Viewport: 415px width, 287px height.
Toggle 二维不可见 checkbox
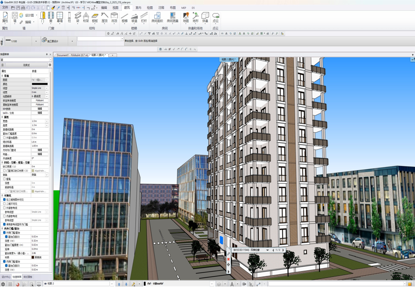pos(4,204)
